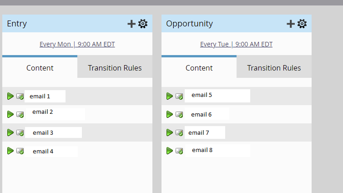Image resolution: width=343 pixels, height=193 pixels.
Task: Switch to Opportunity Transition Rules tab
Action: point(274,67)
